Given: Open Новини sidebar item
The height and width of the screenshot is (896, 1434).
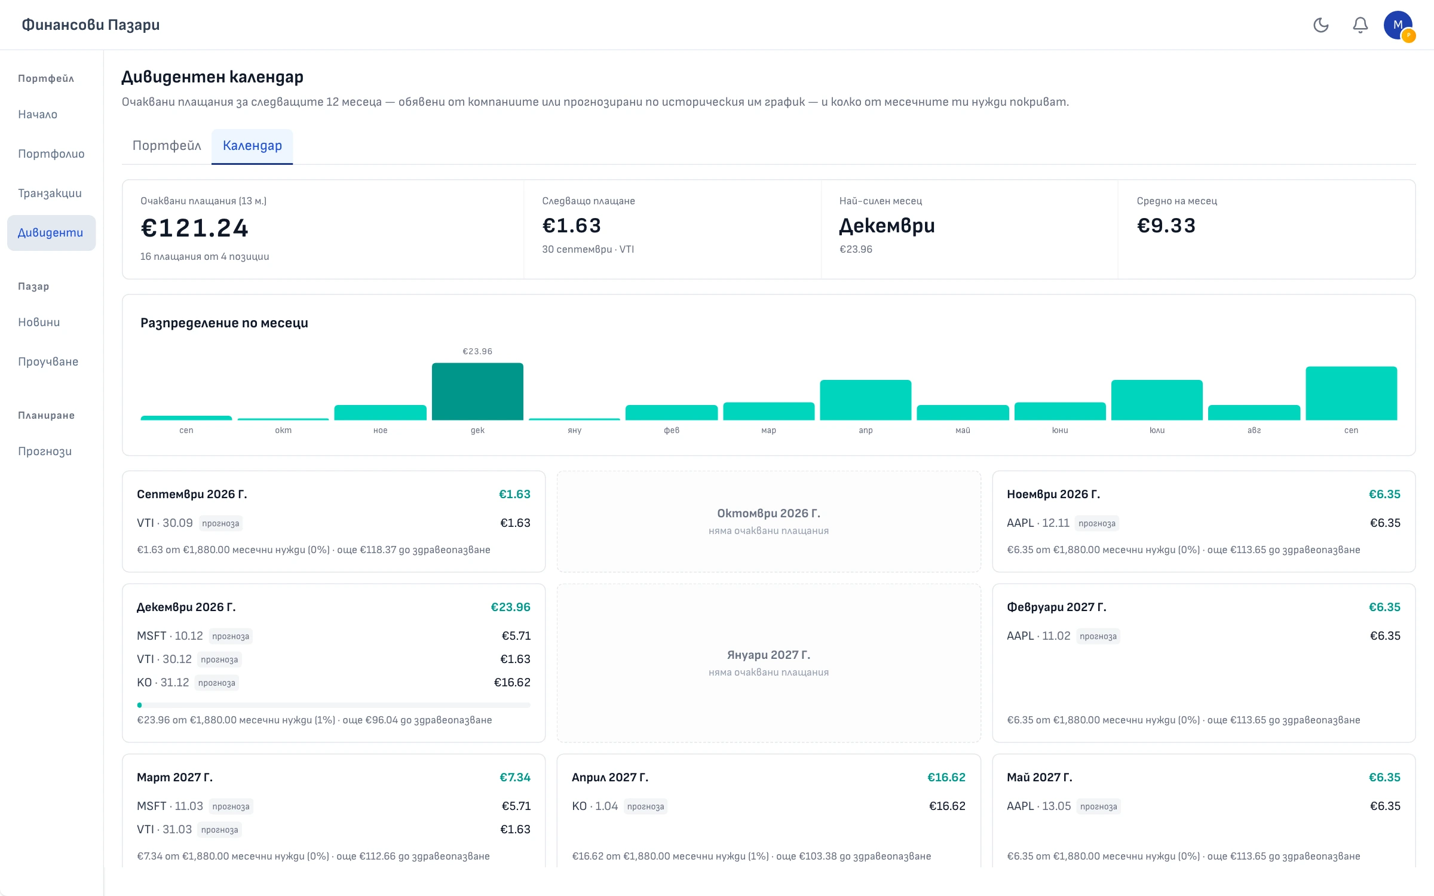Looking at the screenshot, I should pyautogui.click(x=51, y=322).
